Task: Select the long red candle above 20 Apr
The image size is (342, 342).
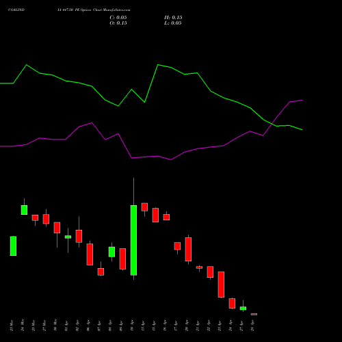Action: (x=188, y=250)
